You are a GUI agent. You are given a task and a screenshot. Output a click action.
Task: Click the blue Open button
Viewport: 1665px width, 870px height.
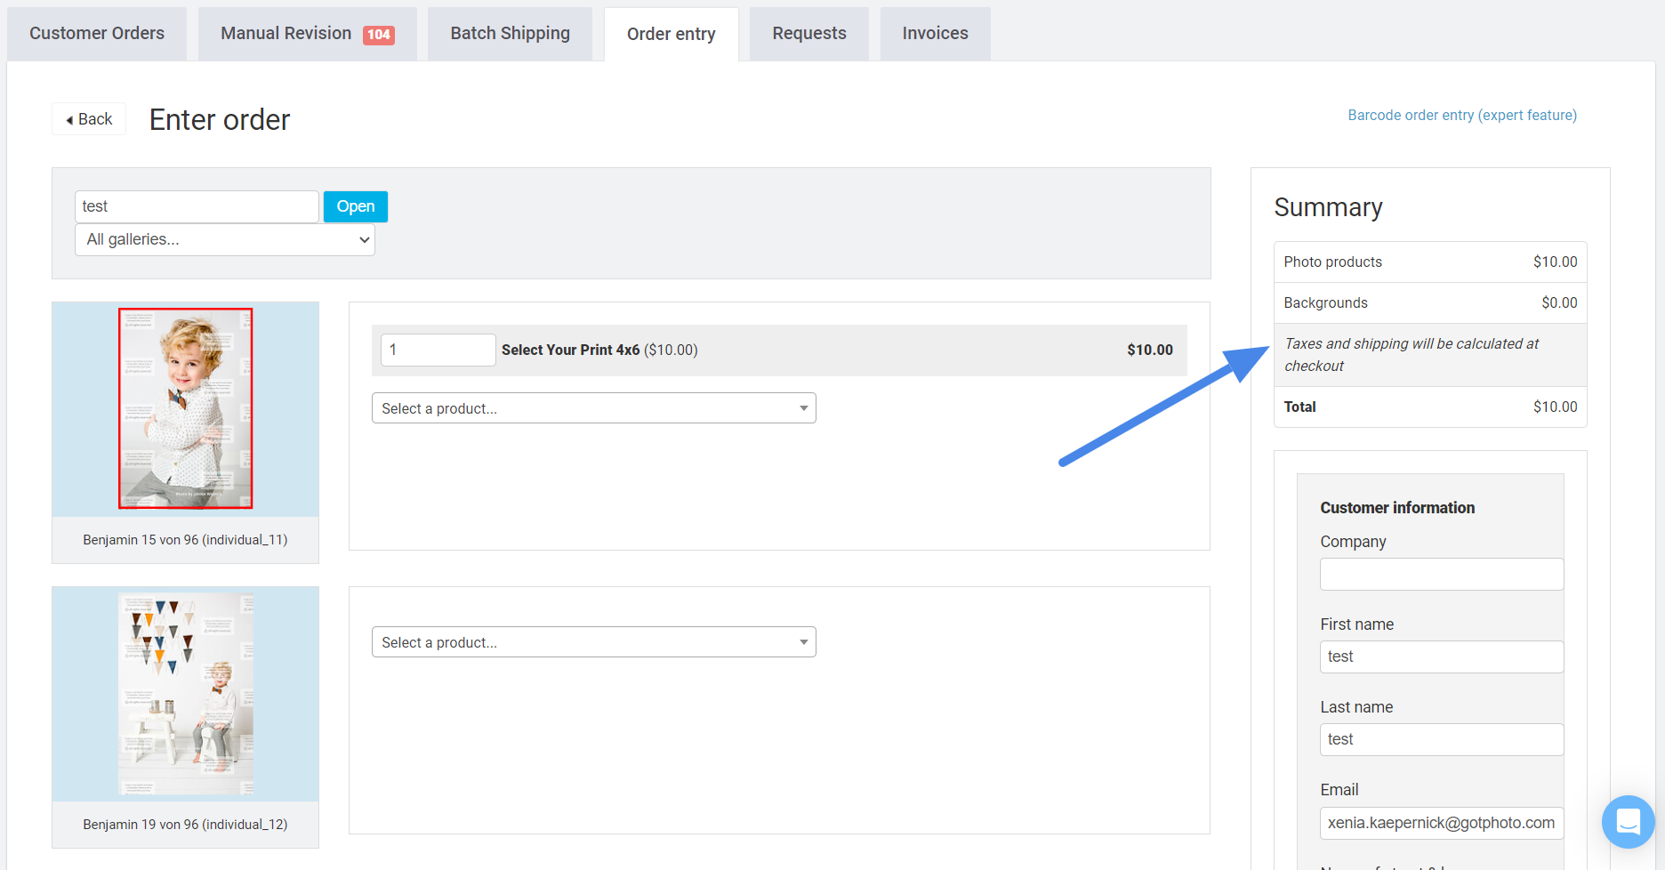(x=356, y=206)
